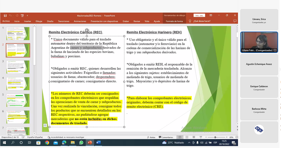Image resolution: width=281 pixels, height=148 pixels.
Task: Open the Formato de forma tab
Action: pos(174,21)
